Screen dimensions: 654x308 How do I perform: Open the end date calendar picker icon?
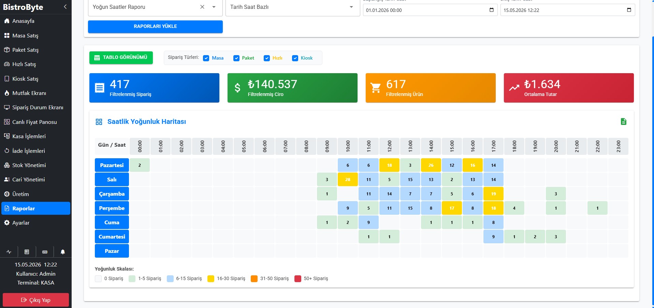click(629, 10)
